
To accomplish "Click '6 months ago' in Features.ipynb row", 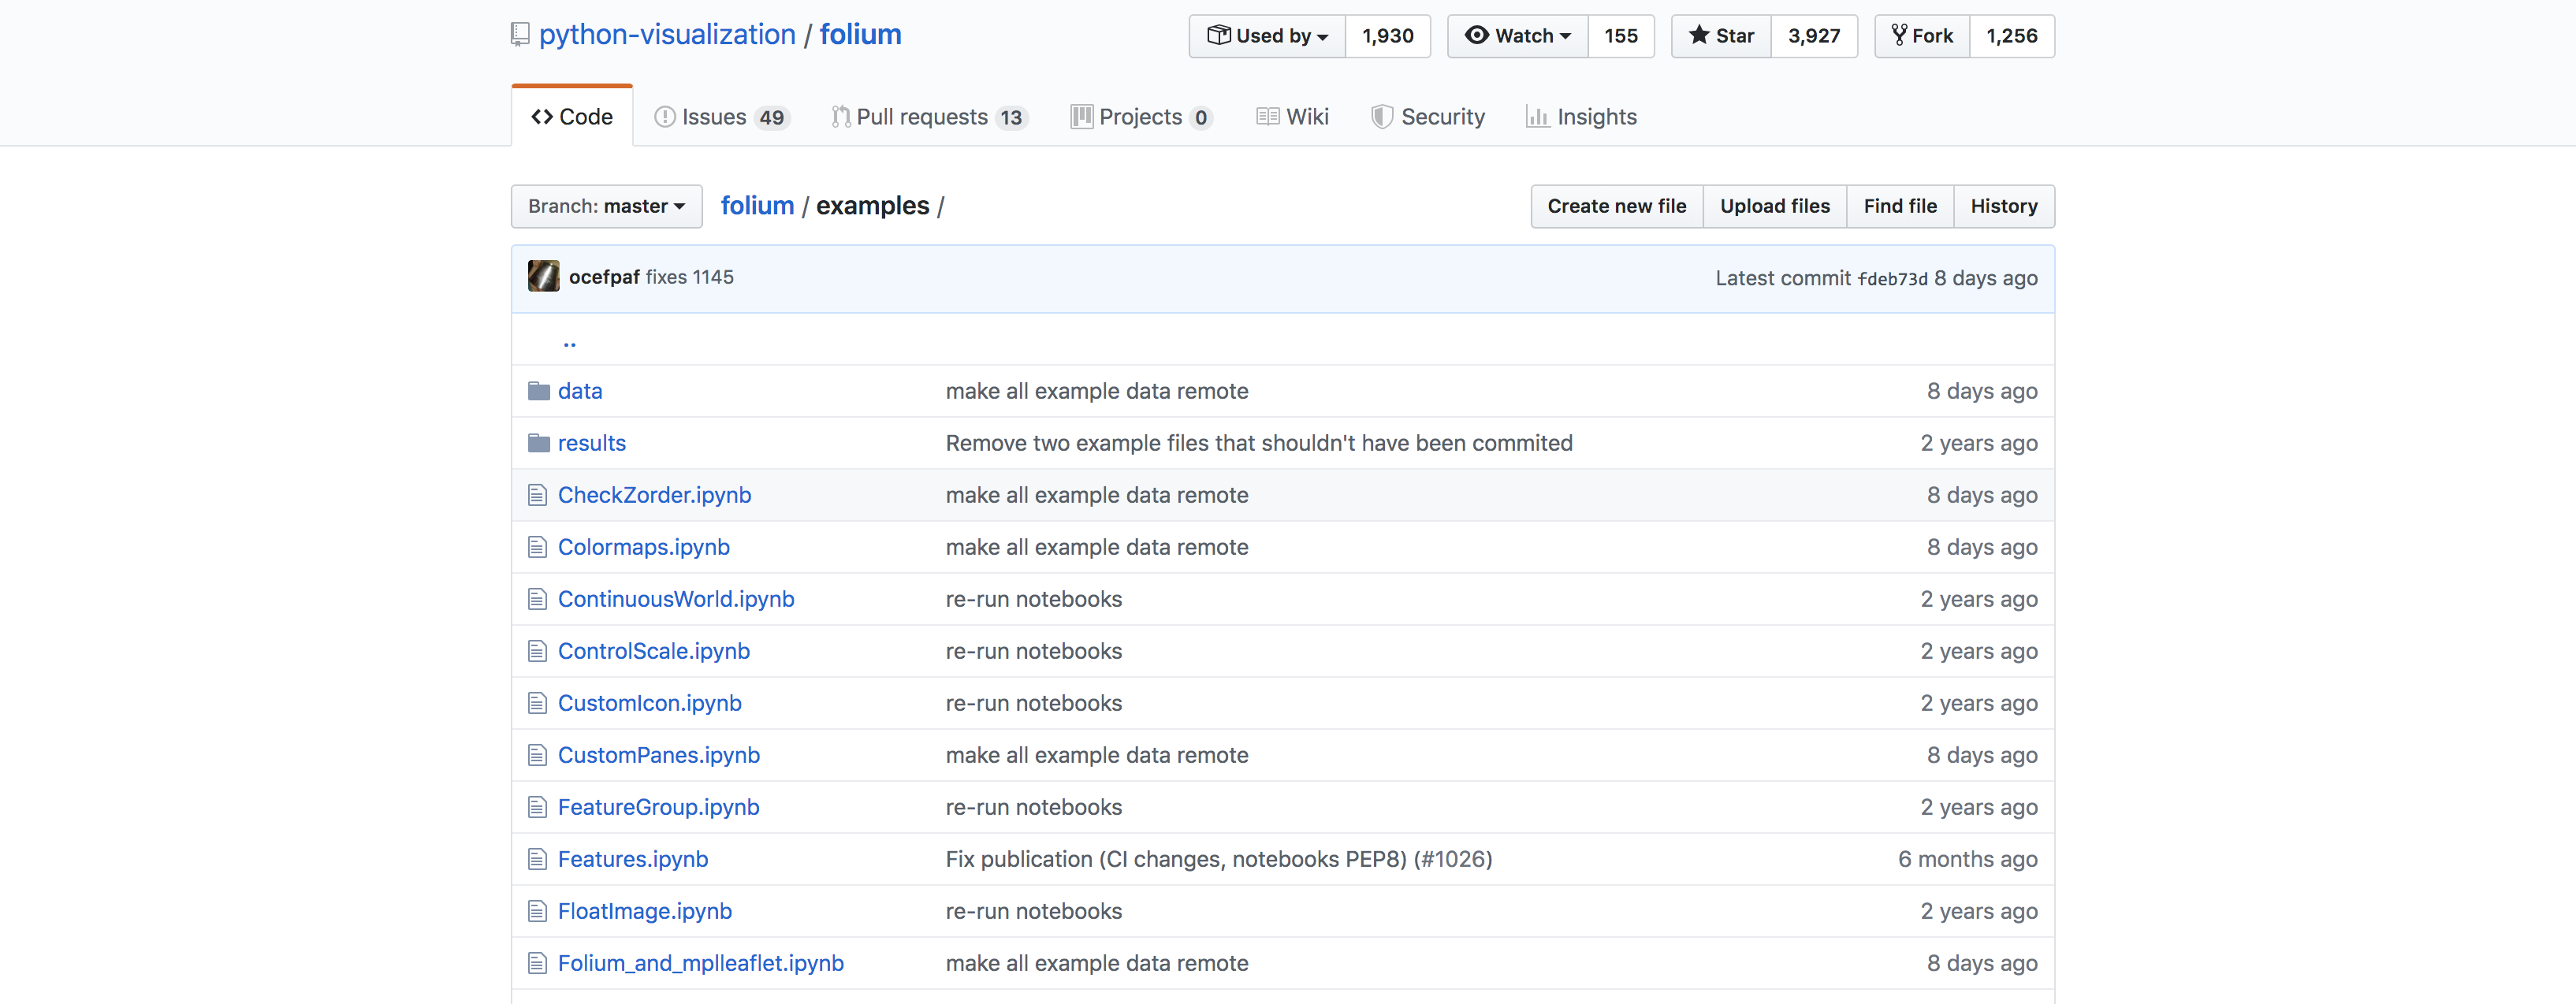I will pos(1968,859).
